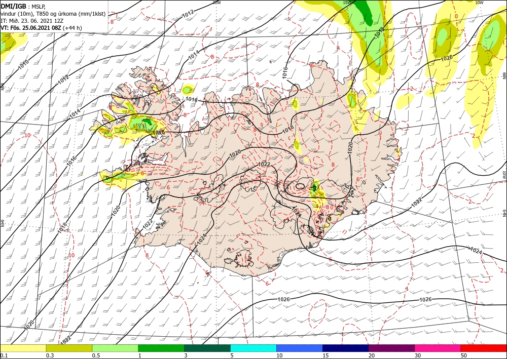
Task: Click the '0.3' legend scale value
Action: tap(50, 355)
